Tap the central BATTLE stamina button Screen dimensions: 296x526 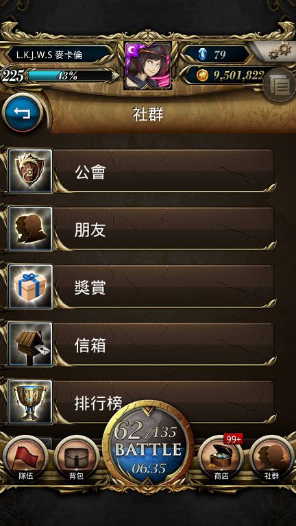tap(148, 447)
